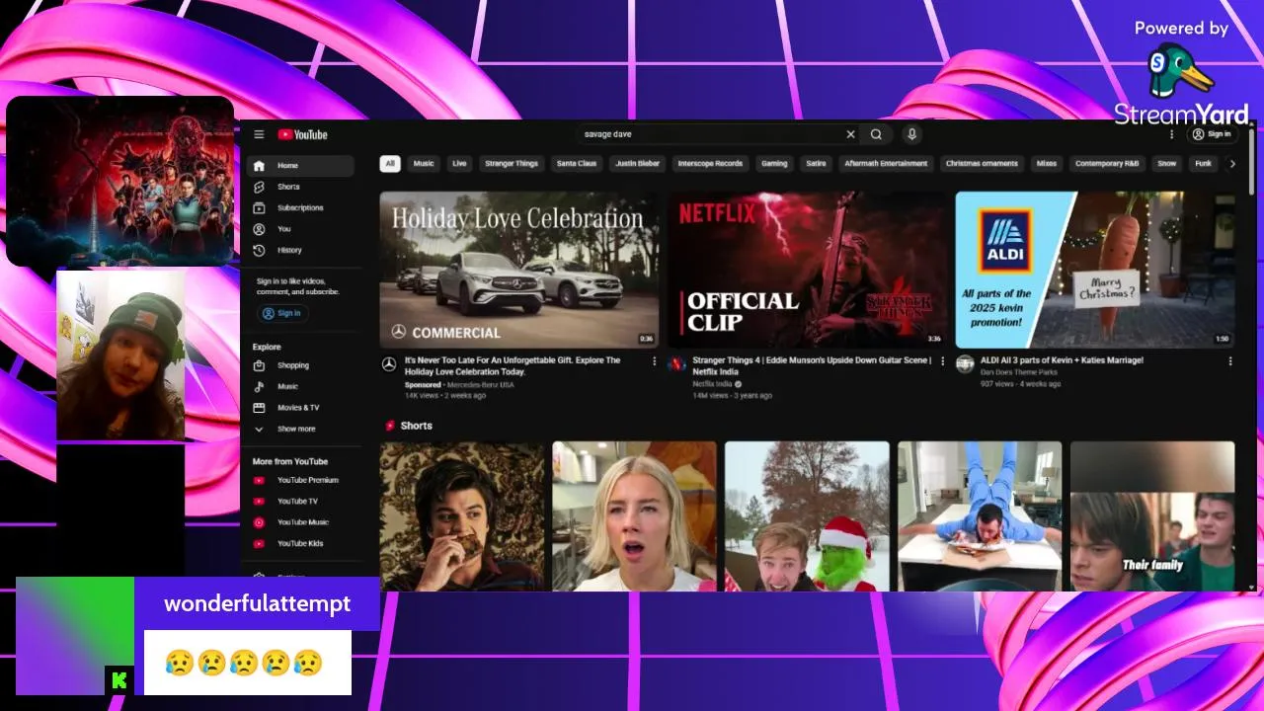Open ALDI All 3 parts Kevin video title
The height and width of the screenshot is (711, 1264).
coord(1062,360)
